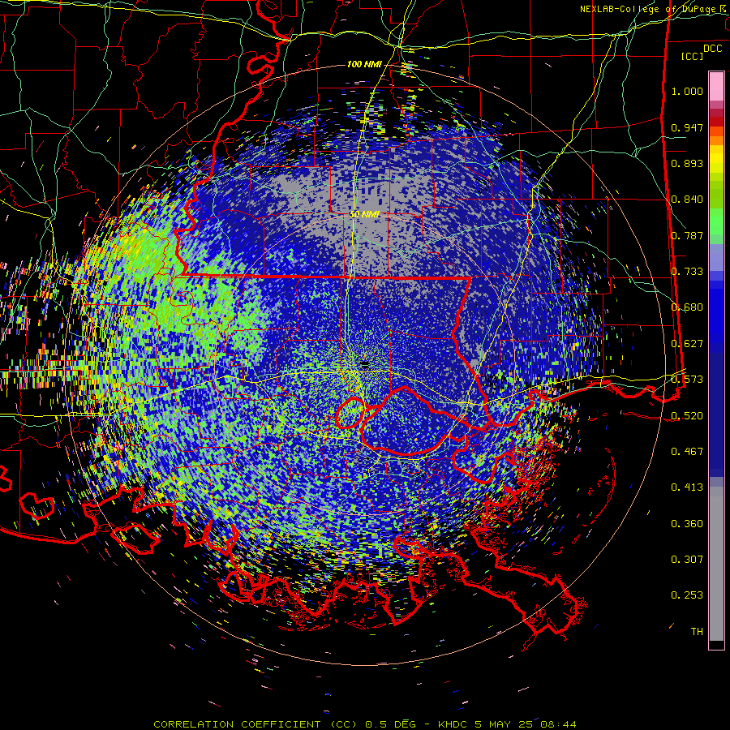730x730 pixels.
Task: Click the 0.840 scale label
Action: pyautogui.click(x=687, y=200)
